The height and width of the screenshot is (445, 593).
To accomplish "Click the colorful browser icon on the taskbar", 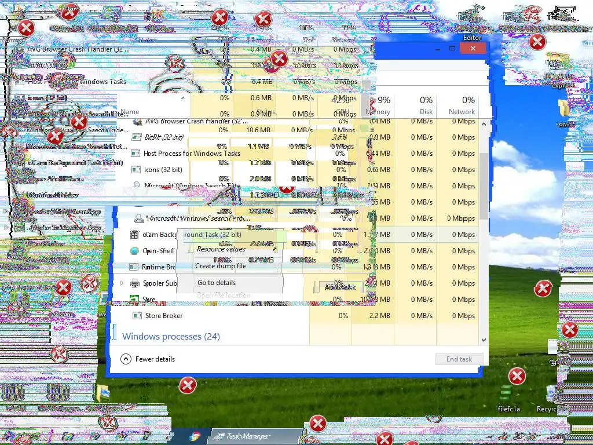I will [195, 437].
